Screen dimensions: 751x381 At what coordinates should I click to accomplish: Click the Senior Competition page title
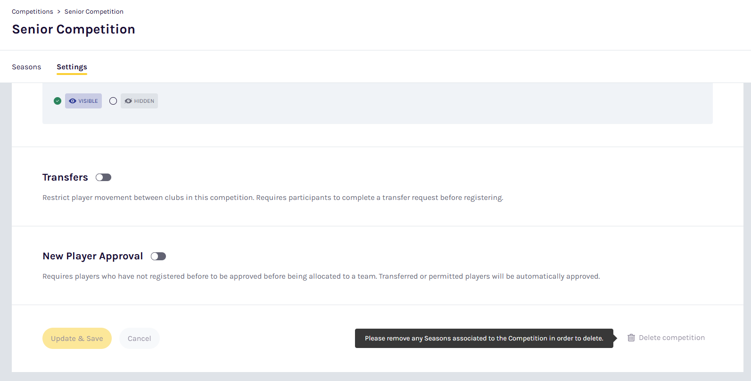tap(74, 29)
